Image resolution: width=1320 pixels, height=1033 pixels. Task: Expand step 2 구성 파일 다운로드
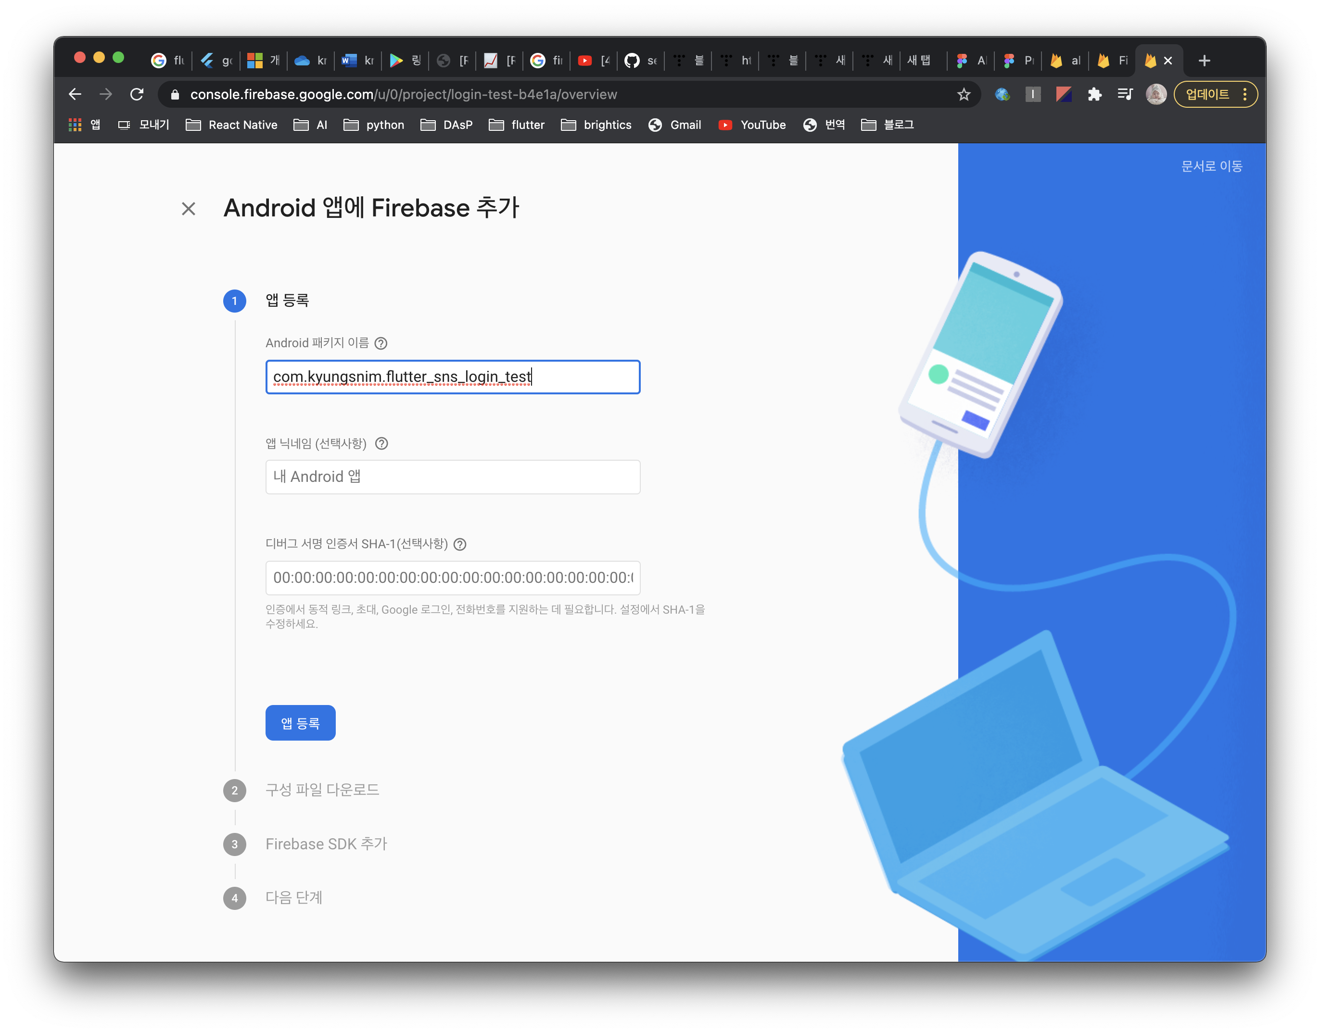pyautogui.click(x=322, y=790)
